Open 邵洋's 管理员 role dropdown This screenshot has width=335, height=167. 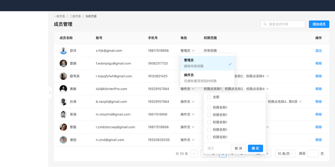(187, 51)
